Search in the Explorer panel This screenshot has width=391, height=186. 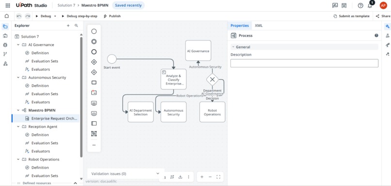[76, 26]
